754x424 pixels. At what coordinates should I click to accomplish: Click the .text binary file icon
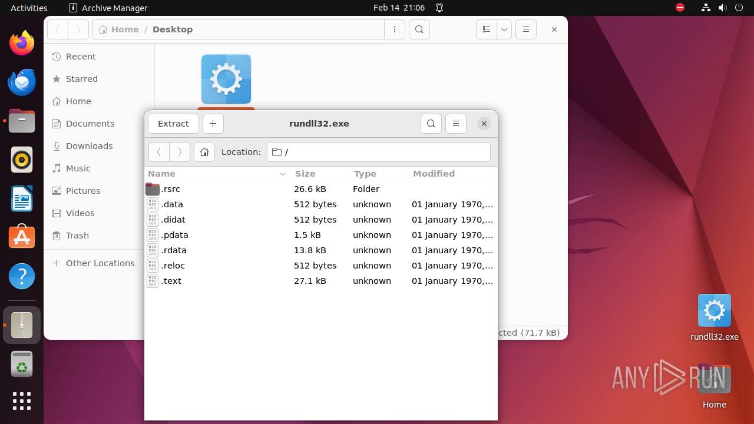coord(153,281)
